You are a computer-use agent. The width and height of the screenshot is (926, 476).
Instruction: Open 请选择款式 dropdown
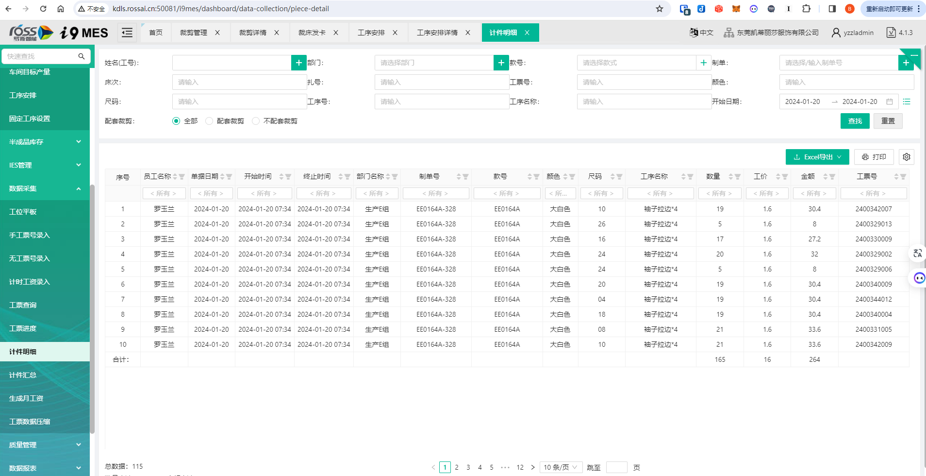click(x=636, y=63)
